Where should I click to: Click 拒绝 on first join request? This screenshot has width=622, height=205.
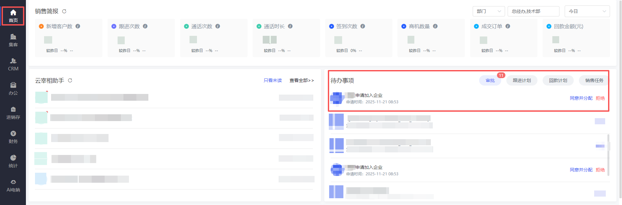[600, 98]
